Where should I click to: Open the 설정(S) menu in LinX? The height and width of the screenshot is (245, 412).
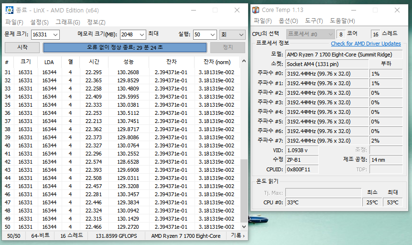pos(39,22)
